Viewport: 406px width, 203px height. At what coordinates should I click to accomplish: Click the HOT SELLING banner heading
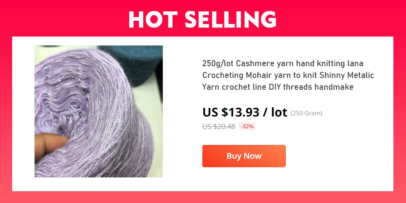203,19
